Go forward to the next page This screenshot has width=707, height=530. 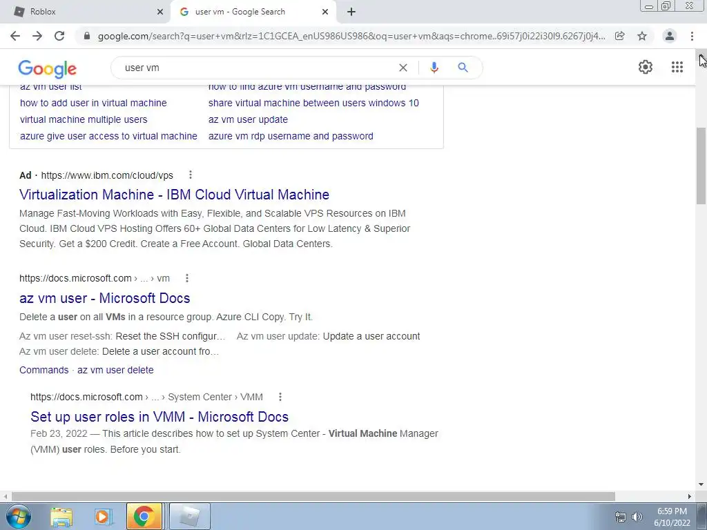[37, 36]
